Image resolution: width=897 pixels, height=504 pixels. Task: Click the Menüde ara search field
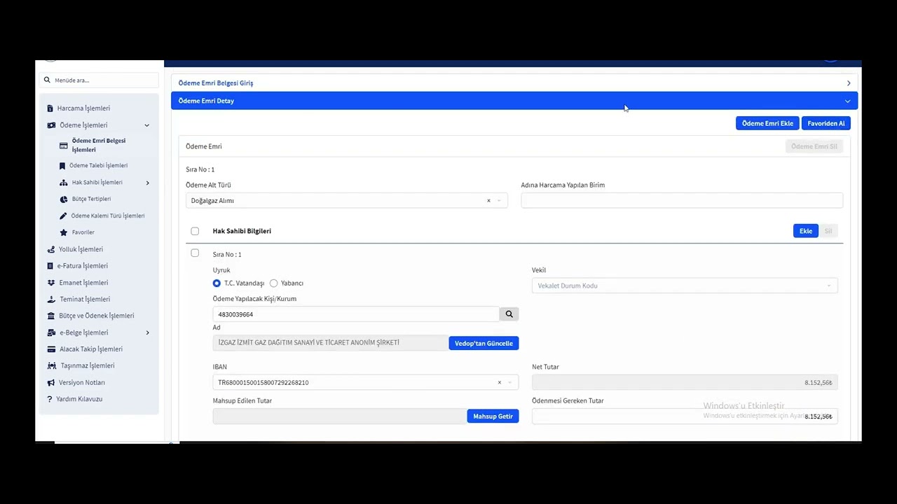coord(100,80)
